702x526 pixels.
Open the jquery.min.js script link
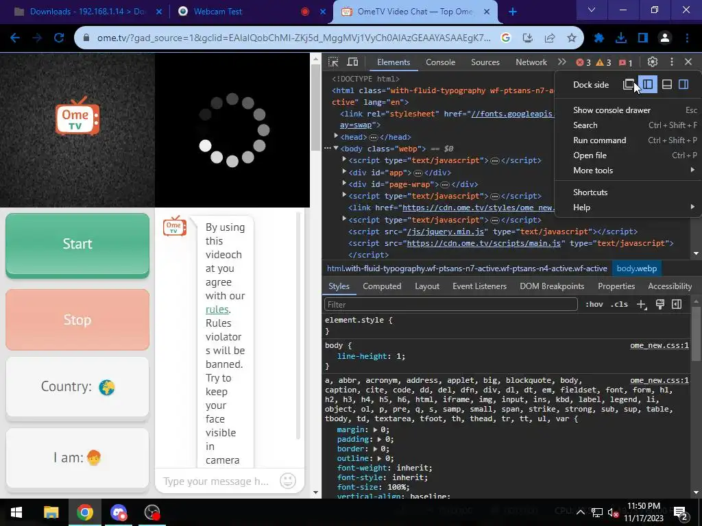(445, 231)
